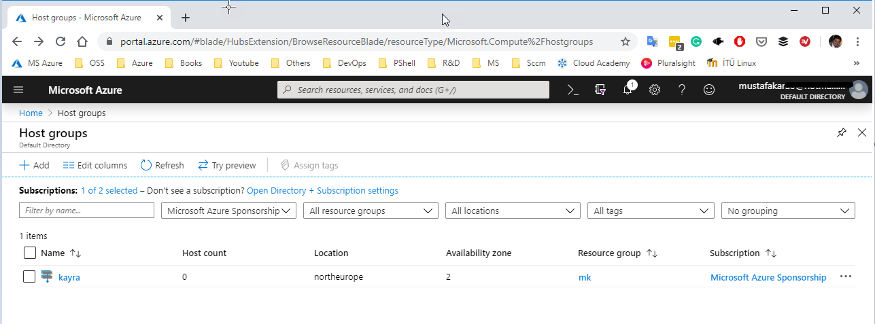Open the Chrome three-dot menu
Image resolution: width=875 pixels, height=324 pixels.
point(858,41)
